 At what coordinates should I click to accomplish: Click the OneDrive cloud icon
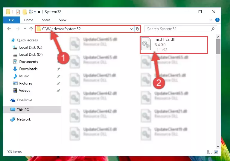13,100
